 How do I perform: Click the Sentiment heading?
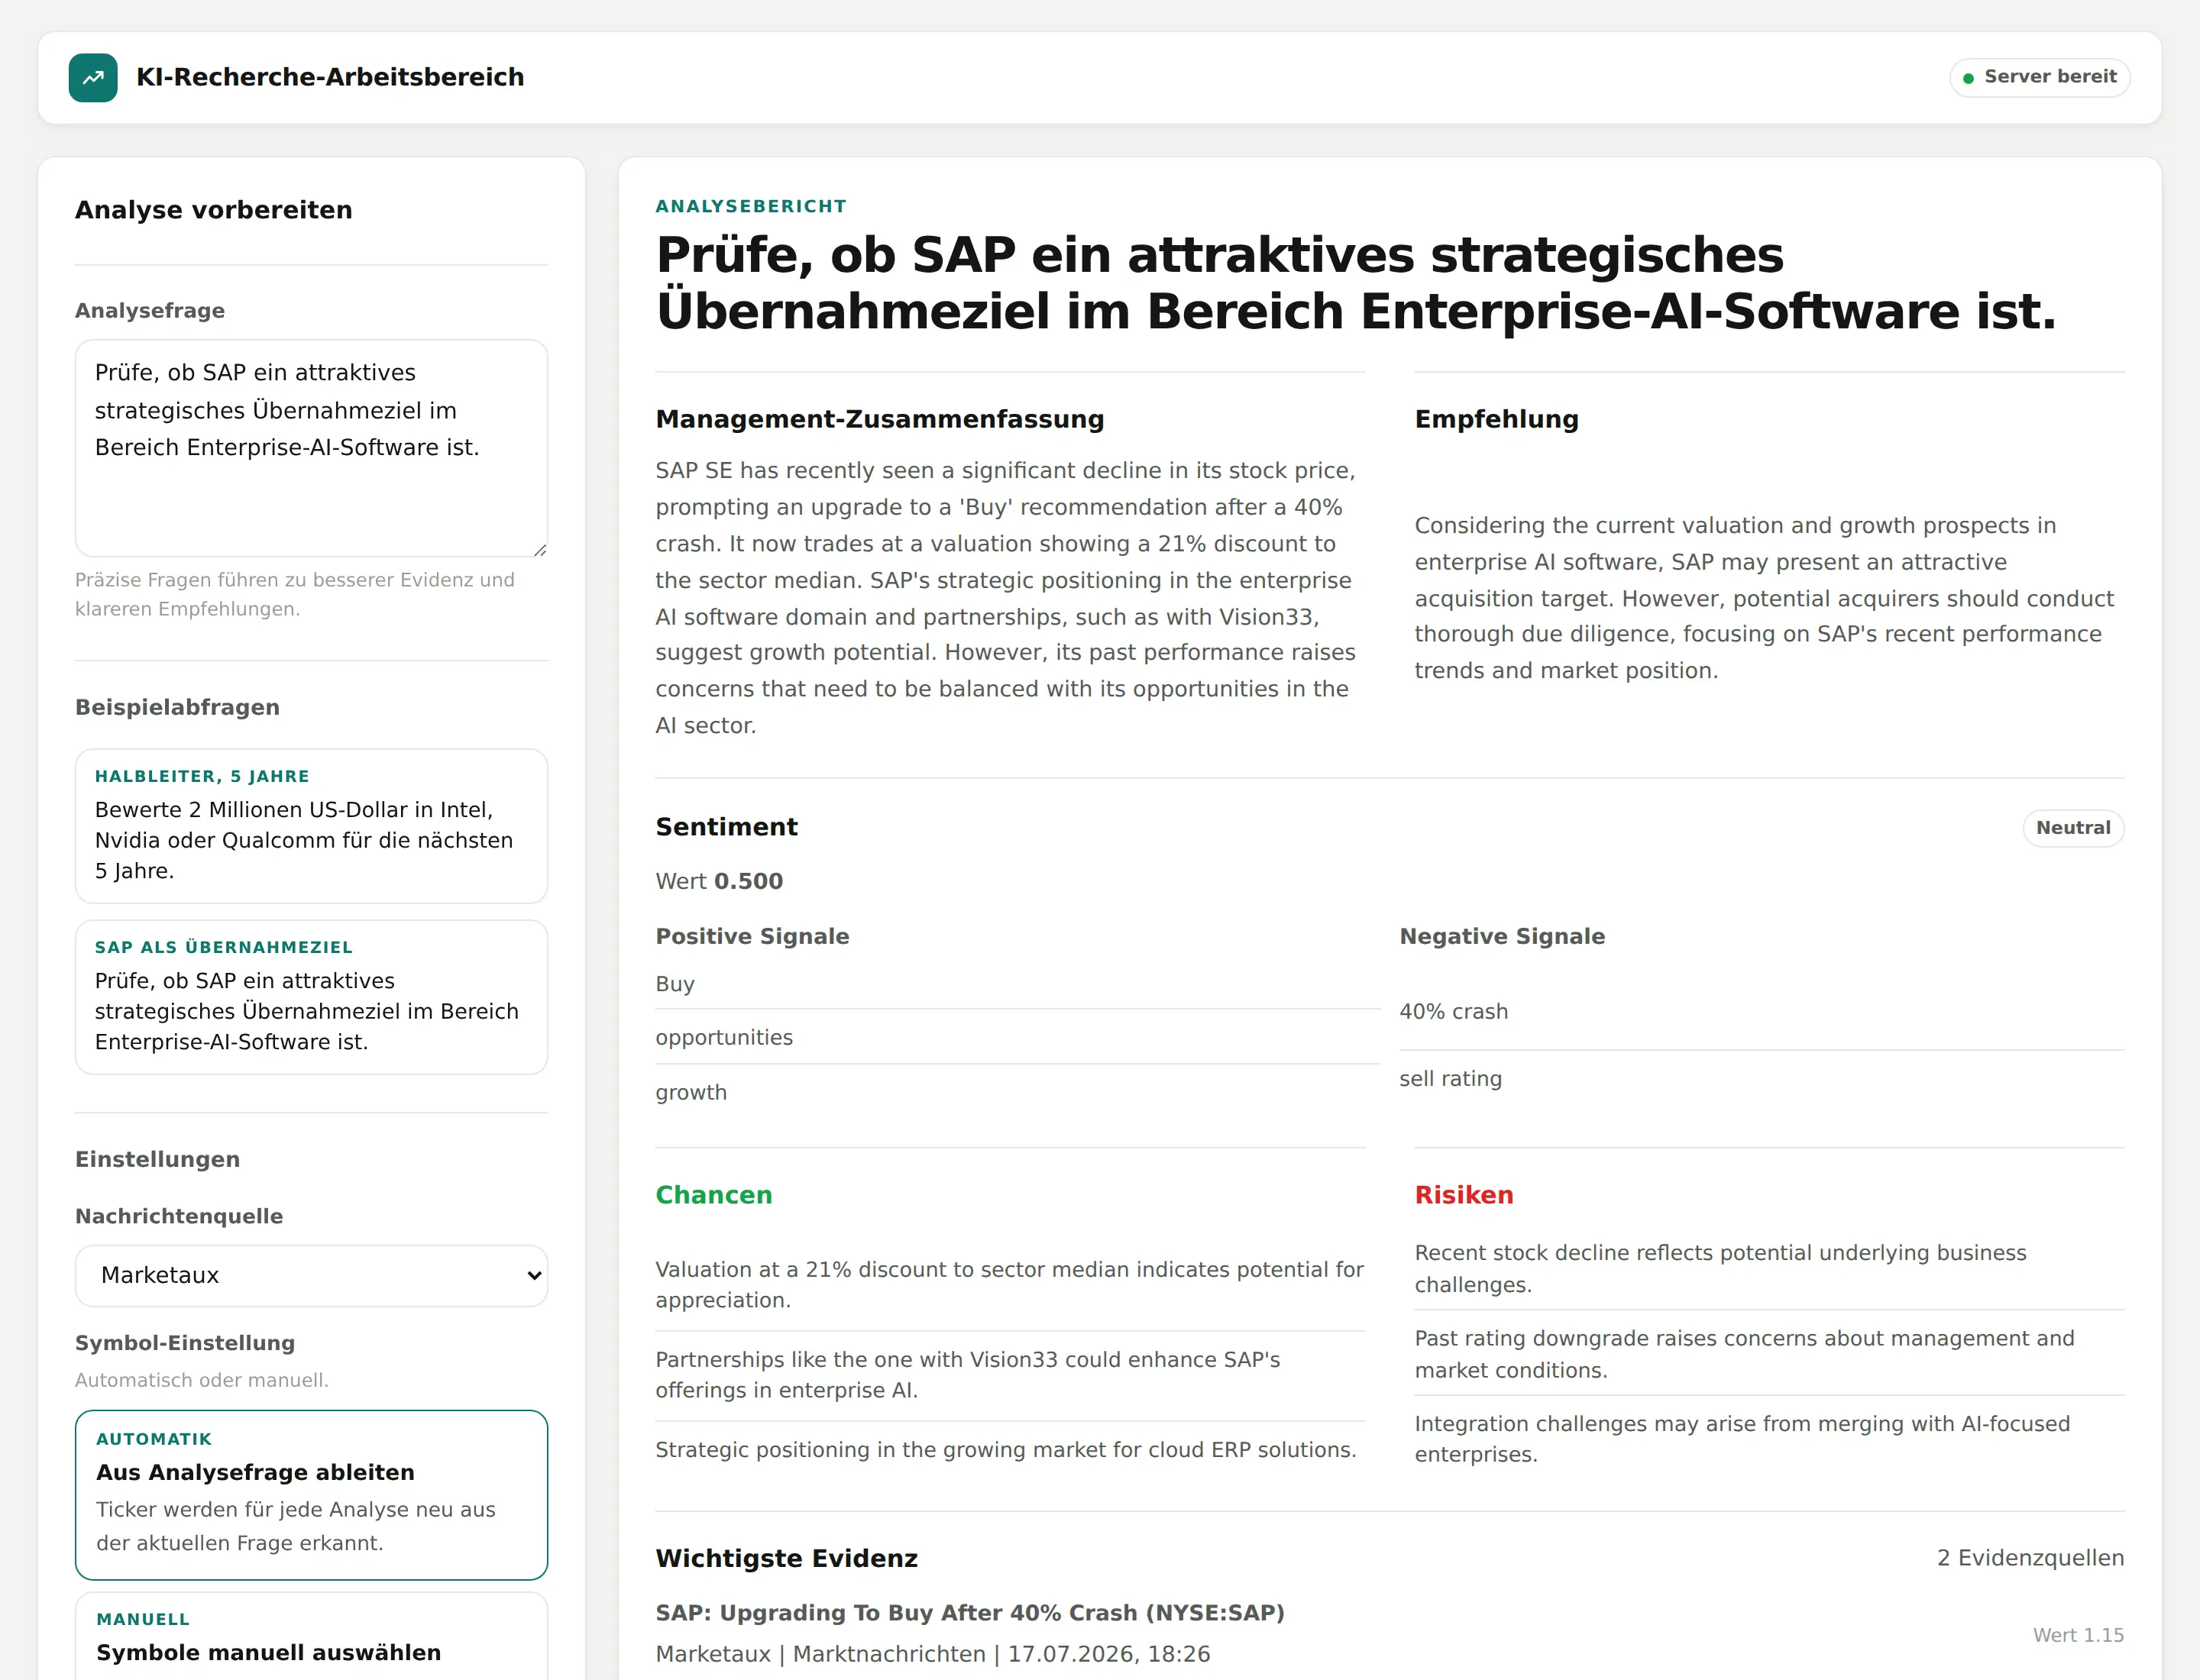coord(726,827)
